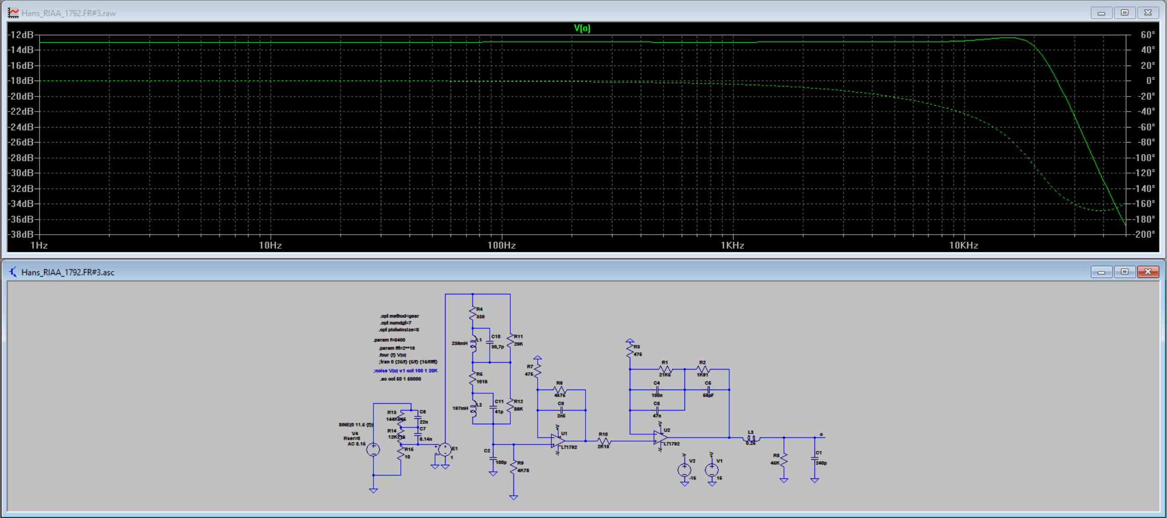The height and width of the screenshot is (518, 1167).
Task: Select resistor R12 symbol
Action: [x=510, y=405]
